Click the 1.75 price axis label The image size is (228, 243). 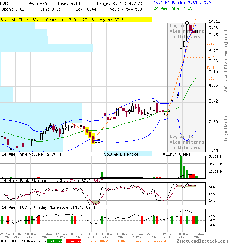pyautogui.click(x=213, y=151)
